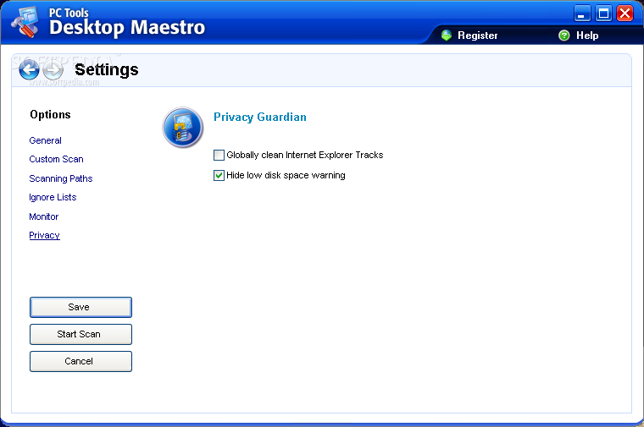Open the Register menu item
The image size is (644, 427).
[477, 36]
